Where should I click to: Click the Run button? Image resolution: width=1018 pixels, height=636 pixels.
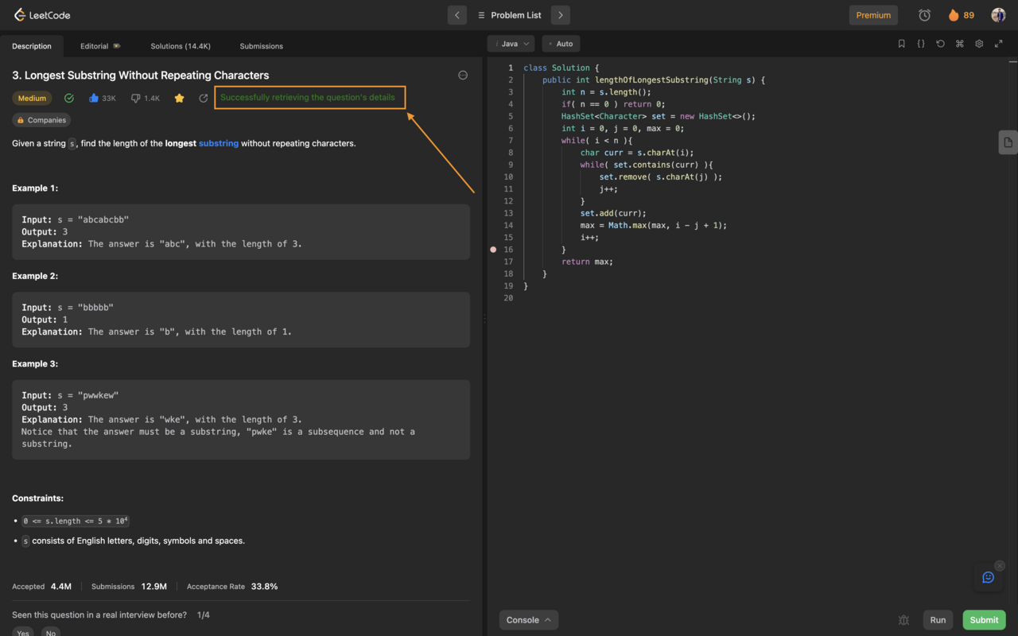(x=938, y=620)
